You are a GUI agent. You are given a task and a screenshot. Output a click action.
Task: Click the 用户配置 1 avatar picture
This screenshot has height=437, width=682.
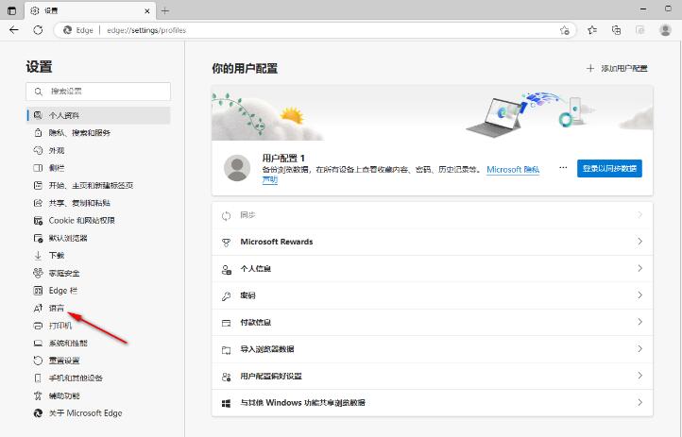tap(237, 168)
